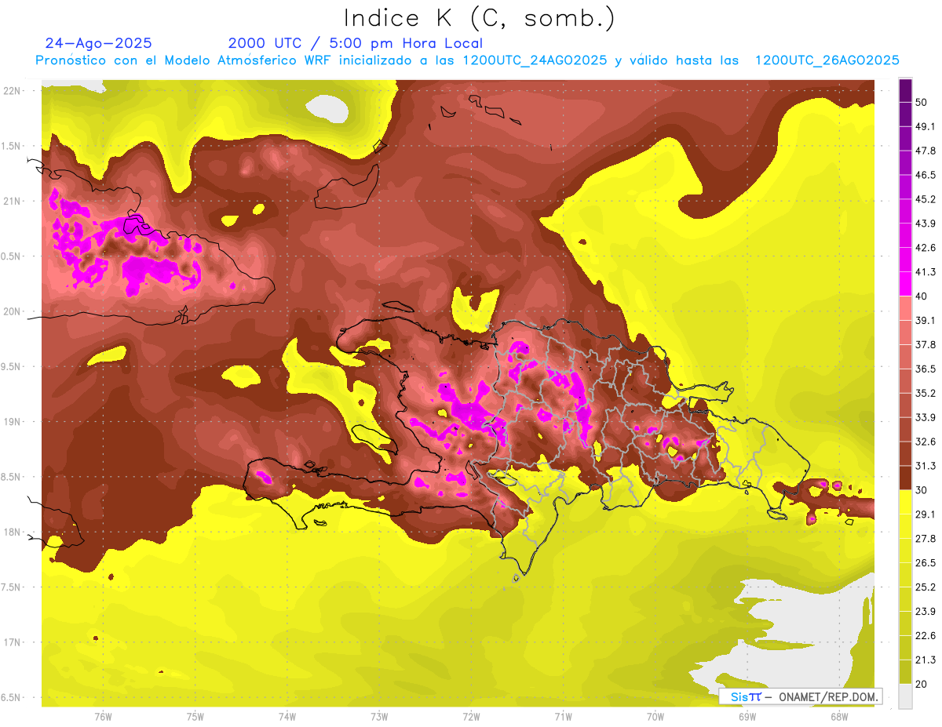Viewport: 942px width, 727px height.
Task: Click the color bar value "23.9"
Action: pyautogui.click(x=926, y=612)
